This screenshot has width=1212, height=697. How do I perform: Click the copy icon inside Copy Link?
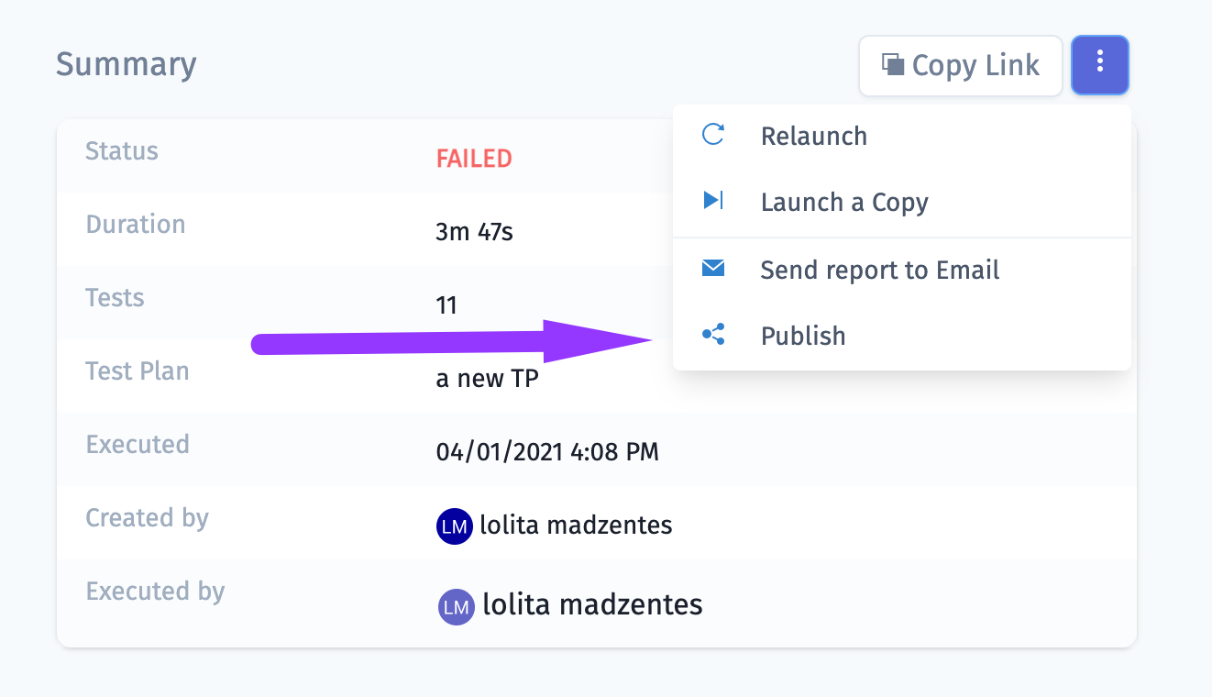point(893,64)
